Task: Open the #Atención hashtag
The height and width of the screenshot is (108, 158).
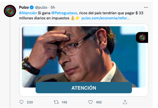Action: click(28, 13)
